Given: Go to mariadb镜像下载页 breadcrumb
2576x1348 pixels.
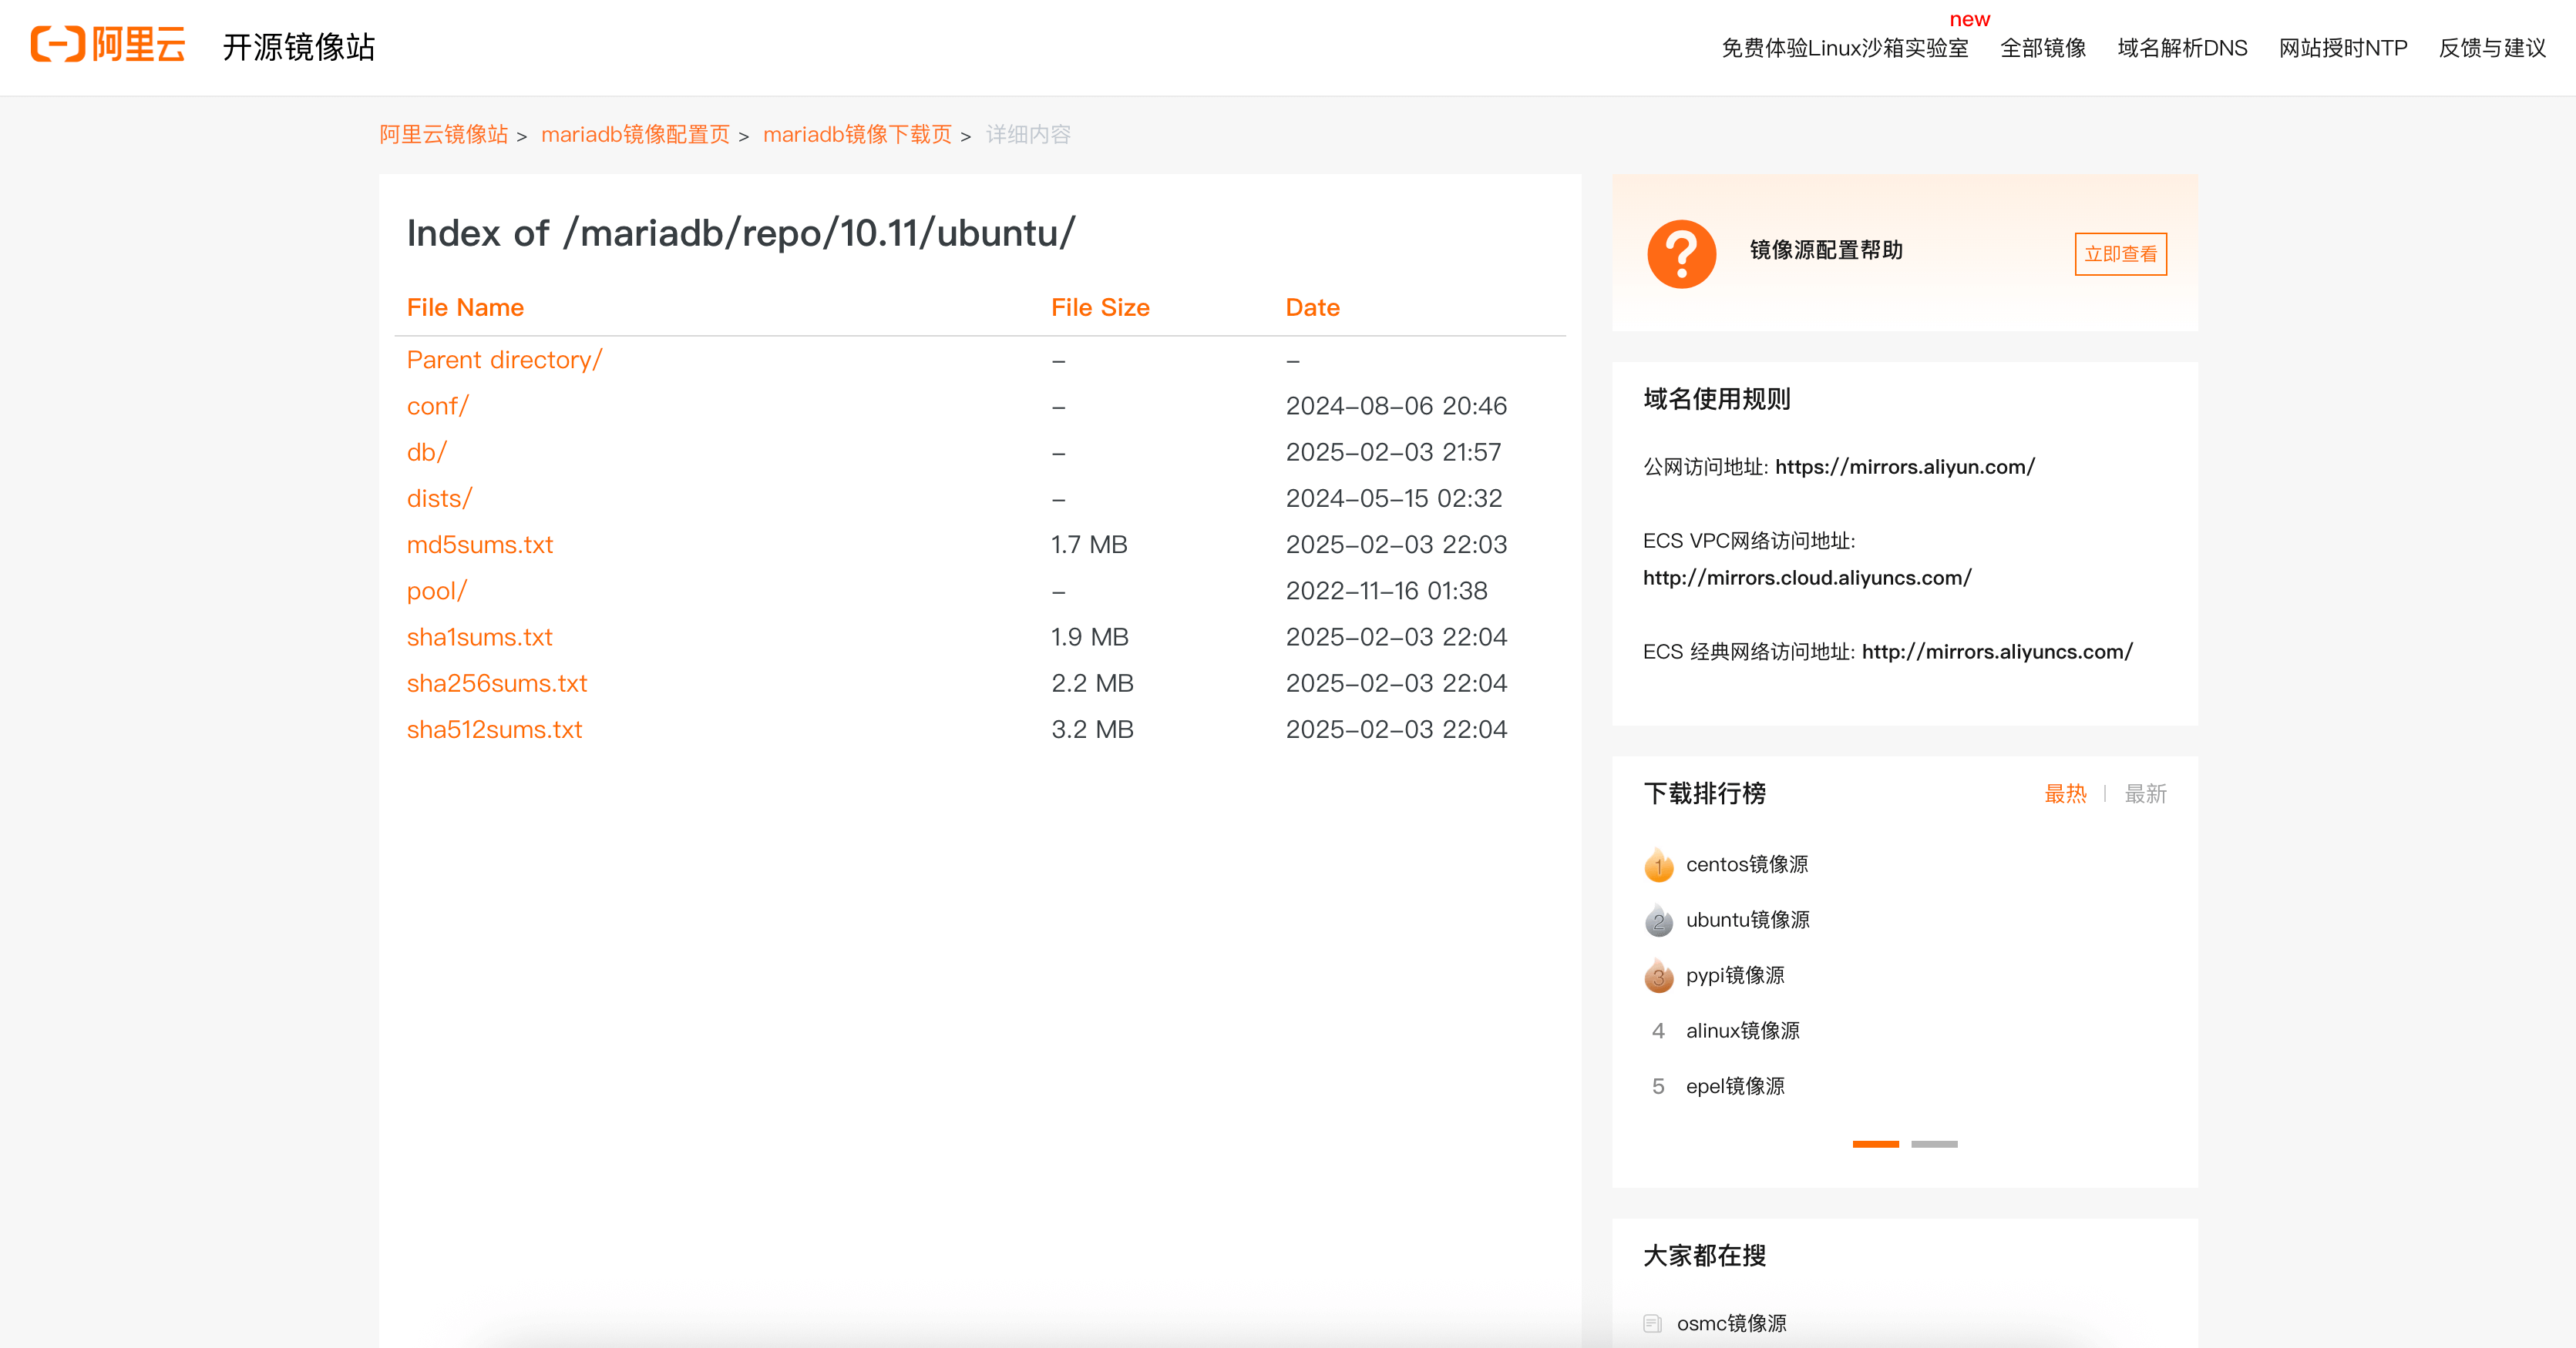Looking at the screenshot, I should (x=857, y=134).
